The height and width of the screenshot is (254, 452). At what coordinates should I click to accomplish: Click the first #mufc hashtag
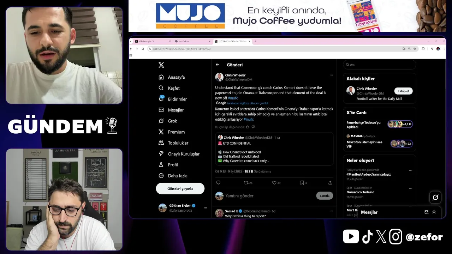(233, 98)
